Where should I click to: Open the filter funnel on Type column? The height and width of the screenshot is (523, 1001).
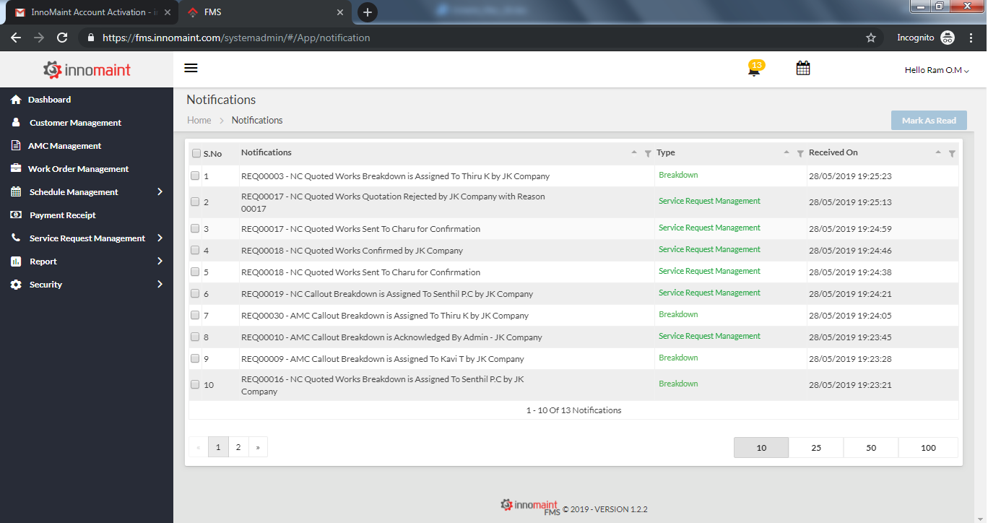tap(799, 153)
